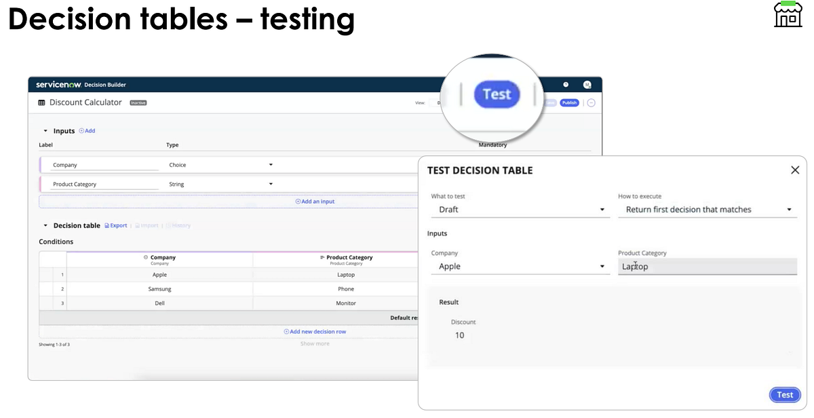Viewport: 814px width, 418px height.
Task: Open the help icon in the dark header
Action: 566,84
